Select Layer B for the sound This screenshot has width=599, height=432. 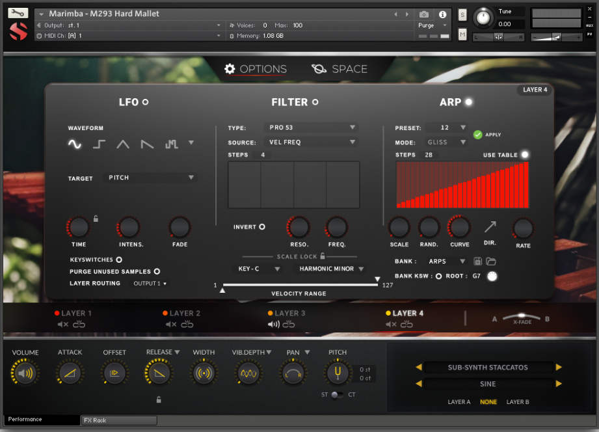(x=518, y=402)
